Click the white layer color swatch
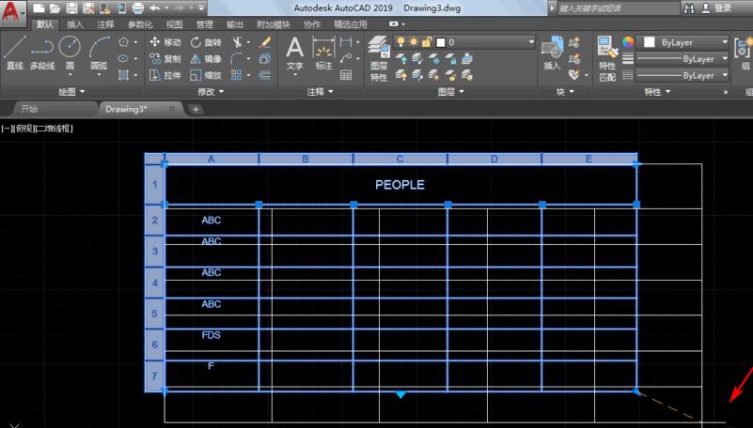Viewport: 753px width, 428px height. [x=441, y=42]
